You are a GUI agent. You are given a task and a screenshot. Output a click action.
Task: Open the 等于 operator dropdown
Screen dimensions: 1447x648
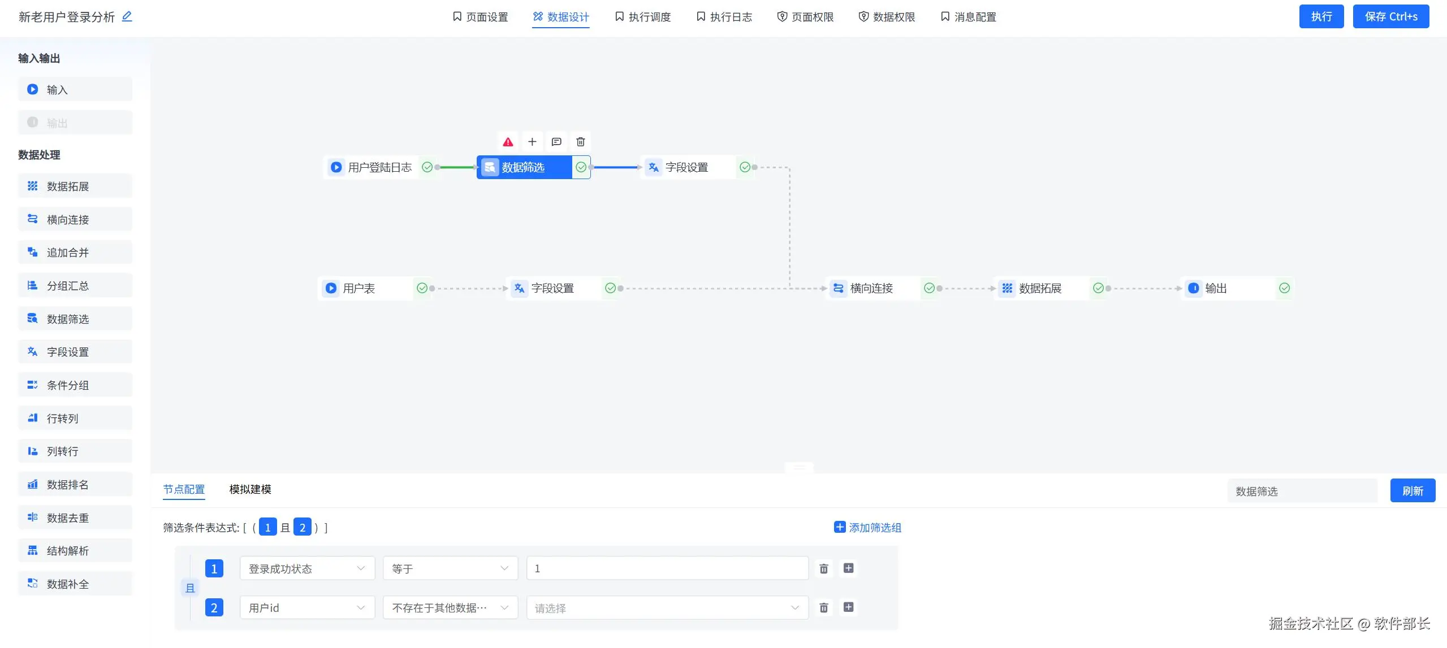pos(450,568)
